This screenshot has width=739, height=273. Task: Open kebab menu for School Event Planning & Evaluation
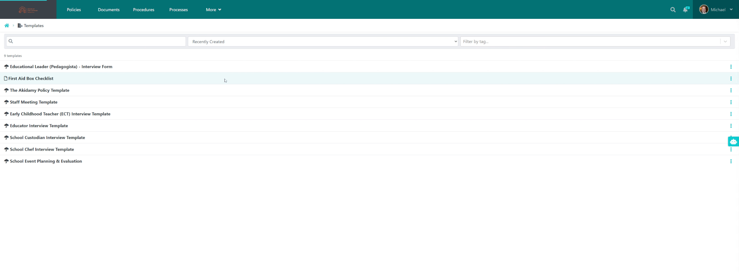(x=731, y=161)
